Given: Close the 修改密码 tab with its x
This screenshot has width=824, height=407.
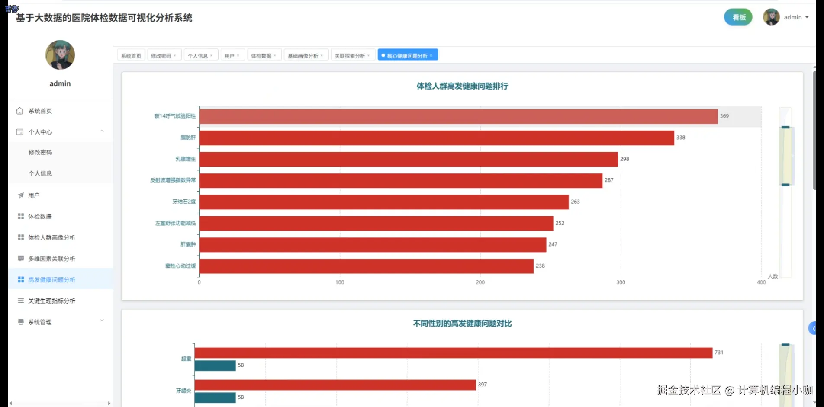Looking at the screenshot, I should coord(175,56).
